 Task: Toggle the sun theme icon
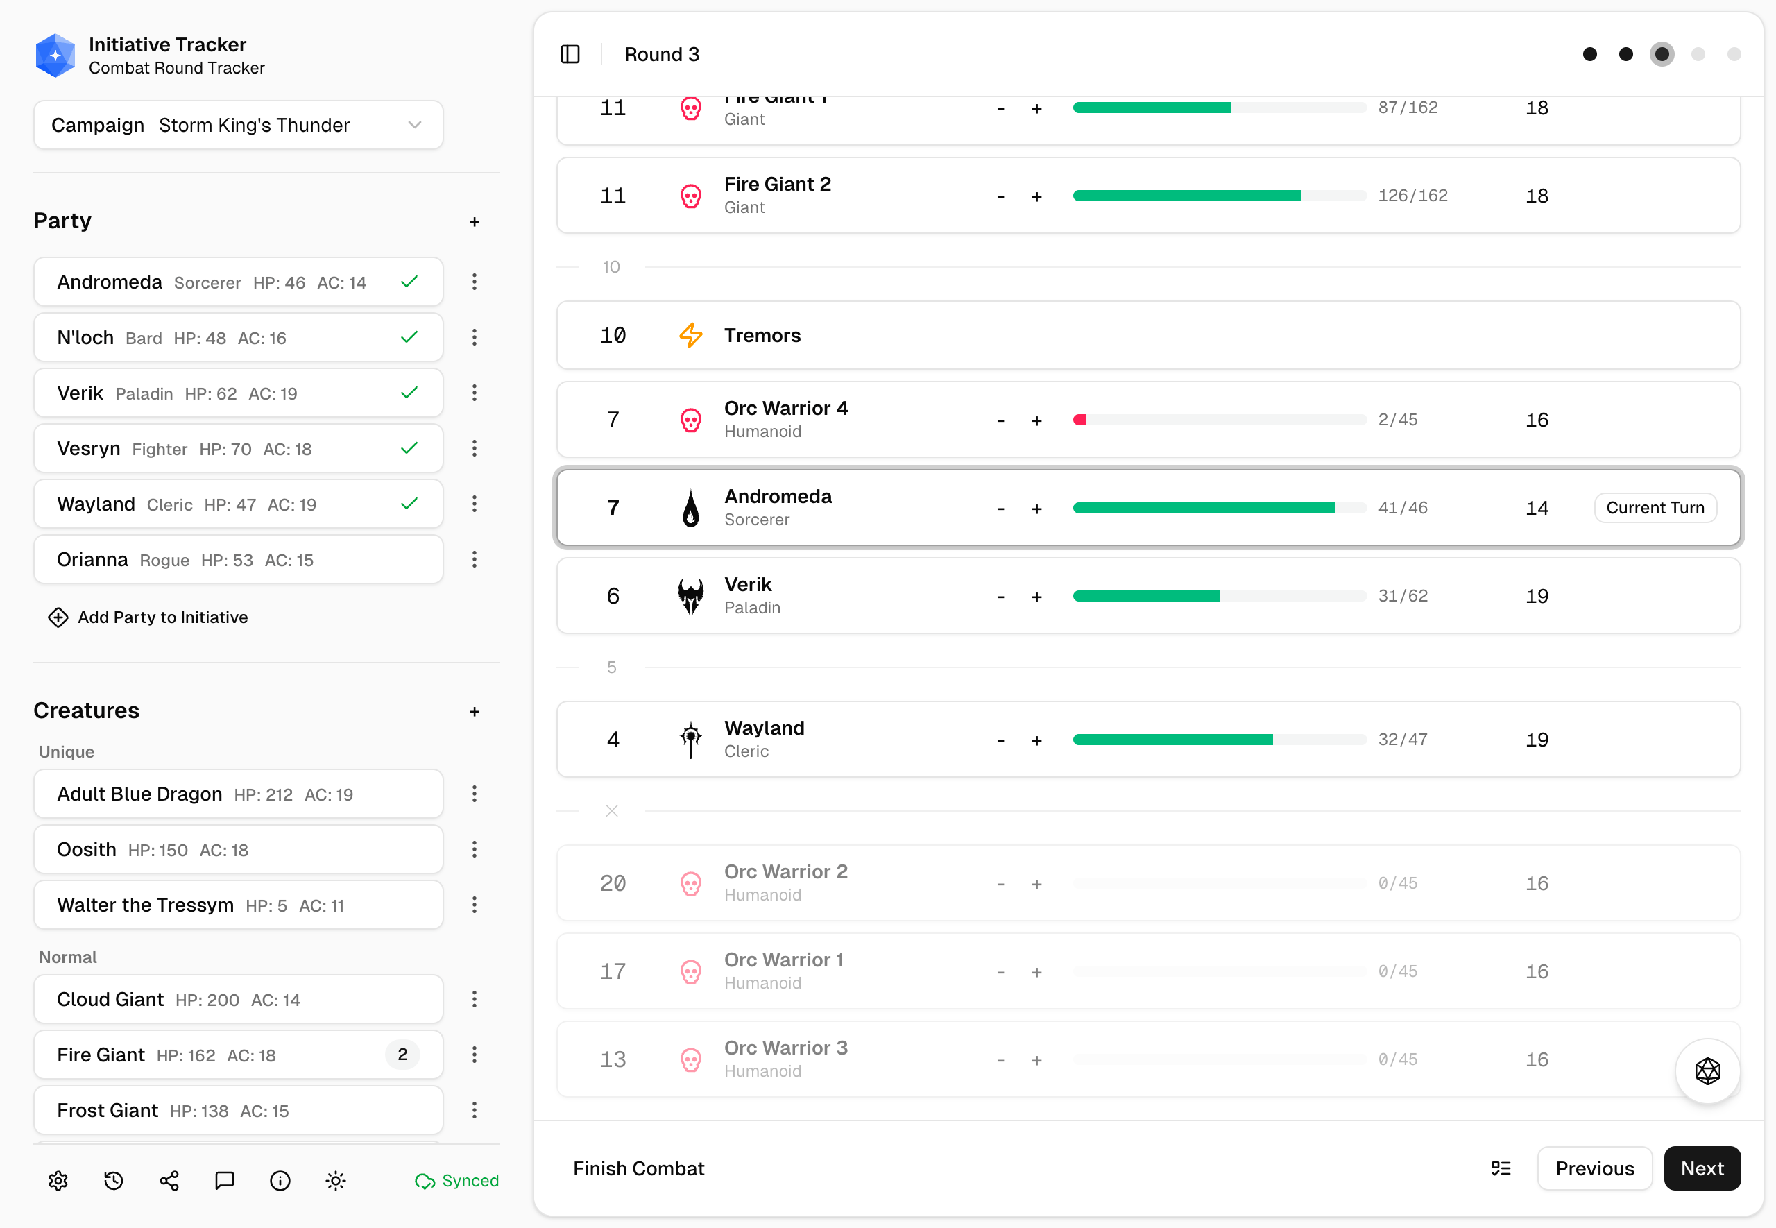(x=335, y=1180)
